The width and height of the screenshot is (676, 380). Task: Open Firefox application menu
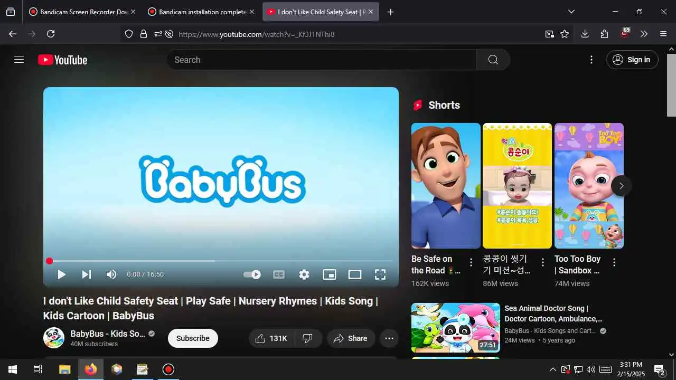tap(663, 34)
